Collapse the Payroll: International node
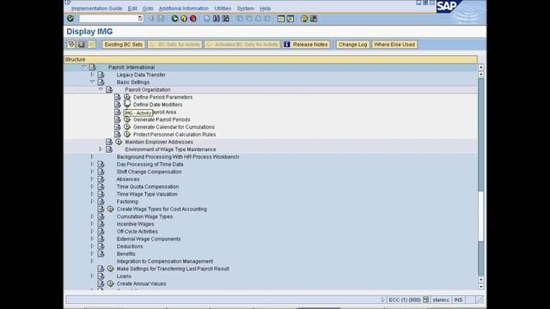This screenshot has height=309, width=550. [84, 67]
